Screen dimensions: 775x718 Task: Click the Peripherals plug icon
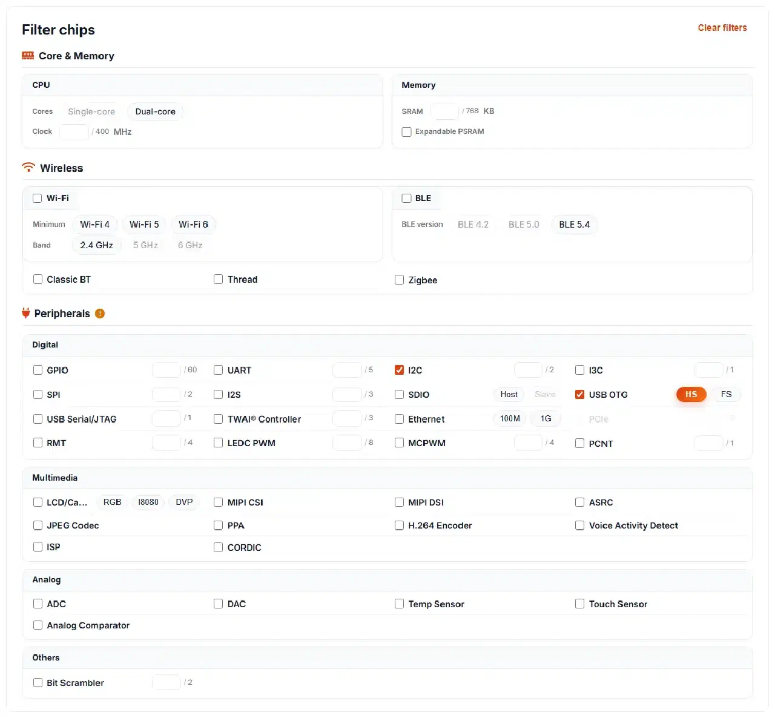click(x=26, y=313)
